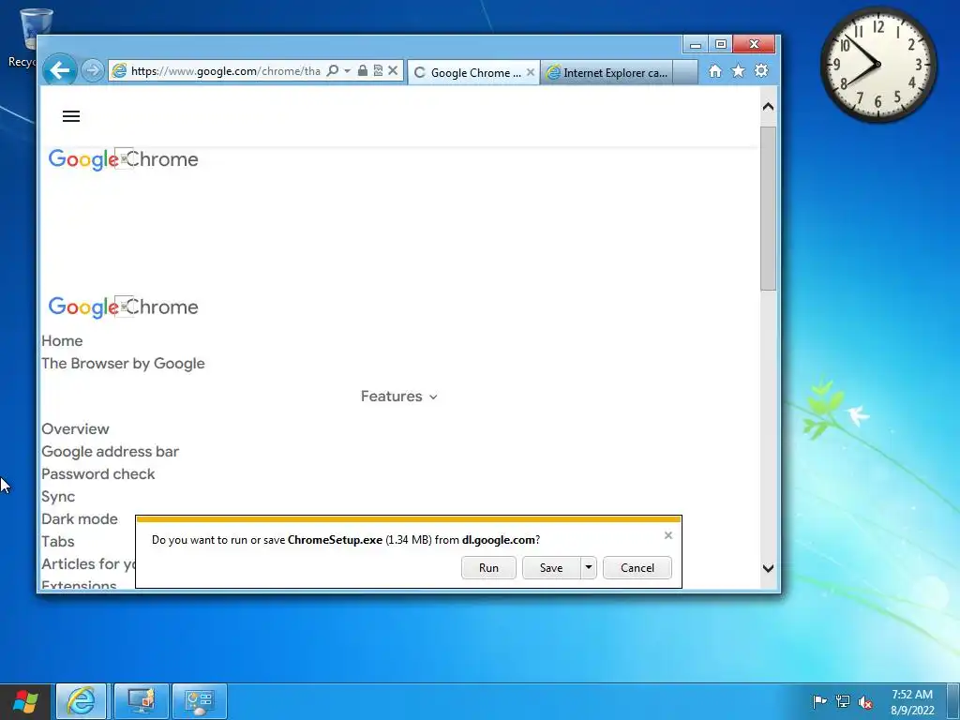Expand the Features dropdown
Screen dimensions: 960x720
(399, 397)
